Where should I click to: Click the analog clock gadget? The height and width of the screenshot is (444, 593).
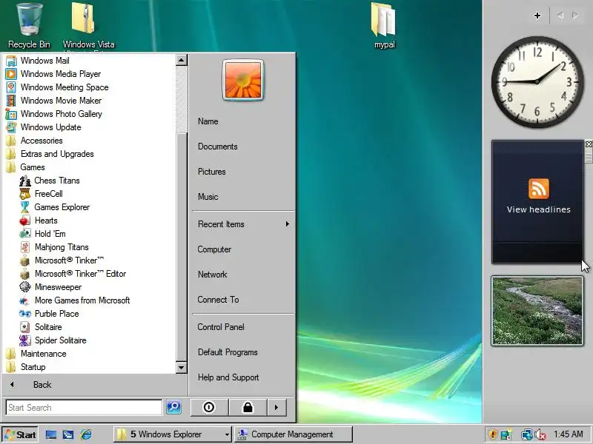pyautogui.click(x=537, y=81)
